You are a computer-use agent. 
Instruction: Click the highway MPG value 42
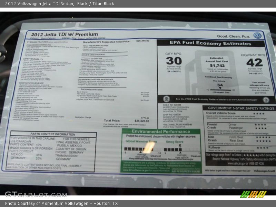pyautogui.click(x=254, y=62)
